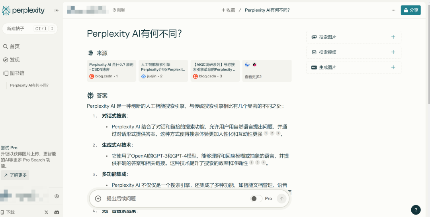Open the third source AIGC调研系列 card
Screen dimensions: 430x217
click(x=215, y=71)
